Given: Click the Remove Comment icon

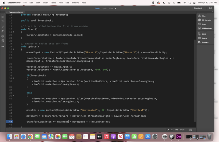Looking at the screenshot, I should (3, 41).
